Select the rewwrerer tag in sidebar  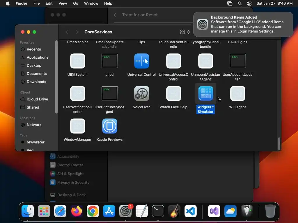pos(36,142)
